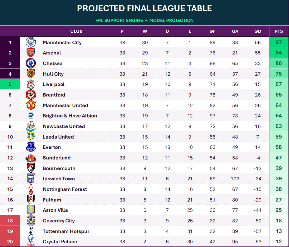Click the Newcastle United crest
Viewport: 289px width, 247px height.
[31, 126]
